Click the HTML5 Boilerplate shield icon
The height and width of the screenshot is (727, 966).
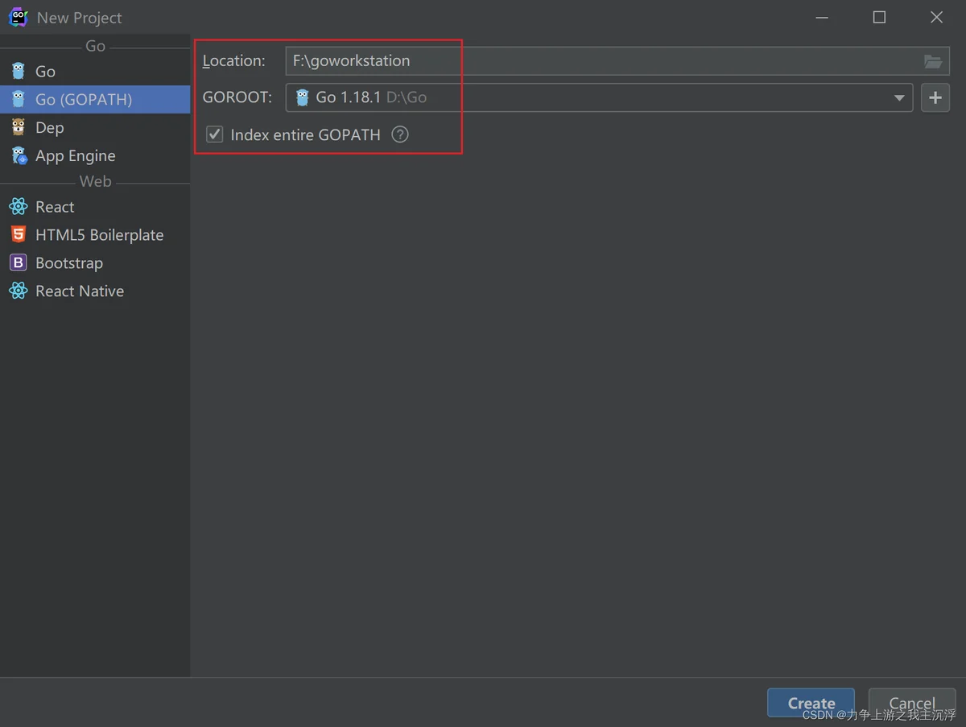pos(18,234)
